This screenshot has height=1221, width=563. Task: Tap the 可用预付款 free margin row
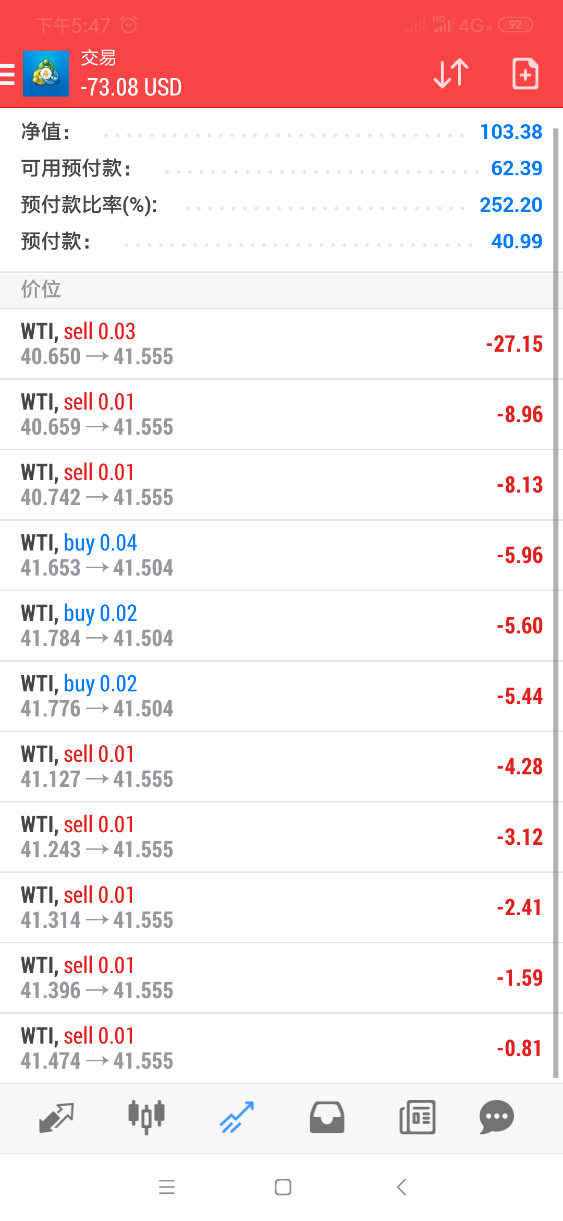tap(281, 169)
